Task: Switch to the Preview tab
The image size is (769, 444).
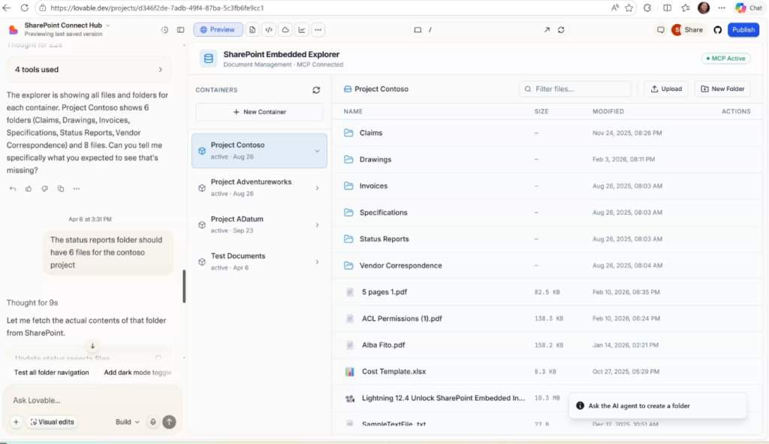Action: click(218, 30)
